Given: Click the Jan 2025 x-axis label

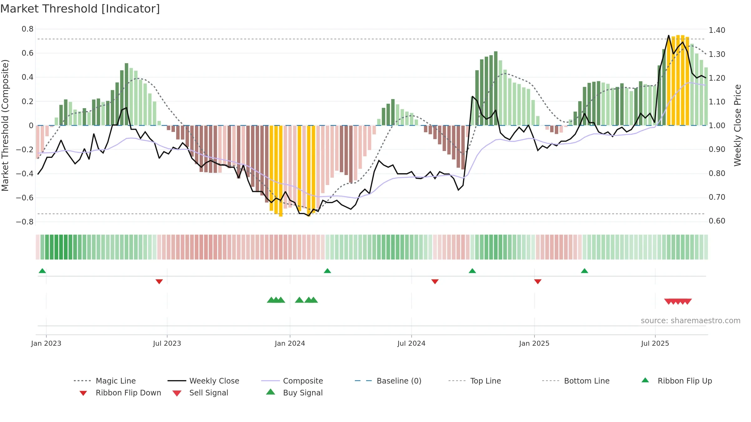Looking at the screenshot, I should click(534, 343).
